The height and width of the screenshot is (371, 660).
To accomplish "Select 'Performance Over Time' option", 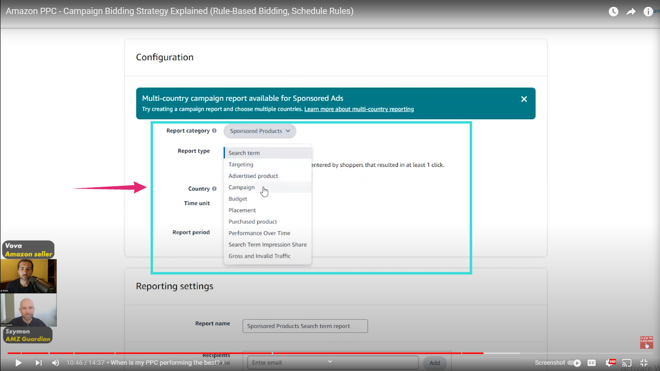I will pyautogui.click(x=268, y=233).
